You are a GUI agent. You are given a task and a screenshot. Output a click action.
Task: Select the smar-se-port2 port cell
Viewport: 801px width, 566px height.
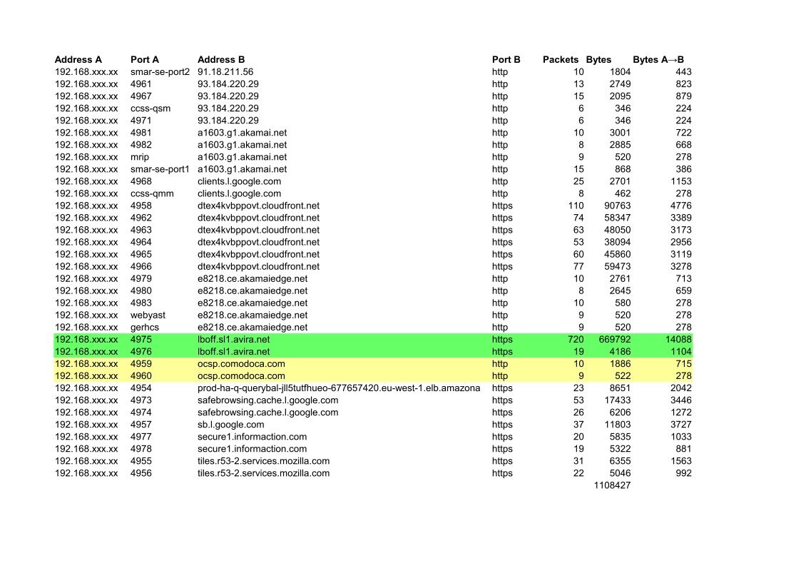pos(160,72)
